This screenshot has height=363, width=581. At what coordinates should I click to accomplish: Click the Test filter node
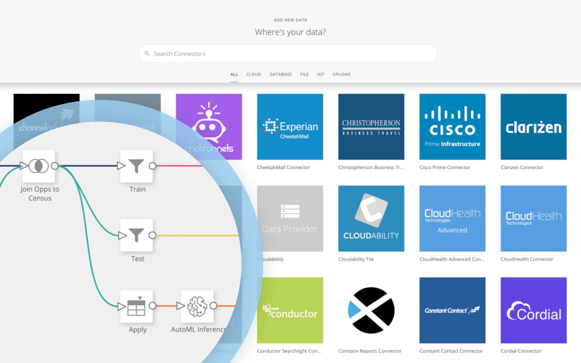click(x=137, y=235)
